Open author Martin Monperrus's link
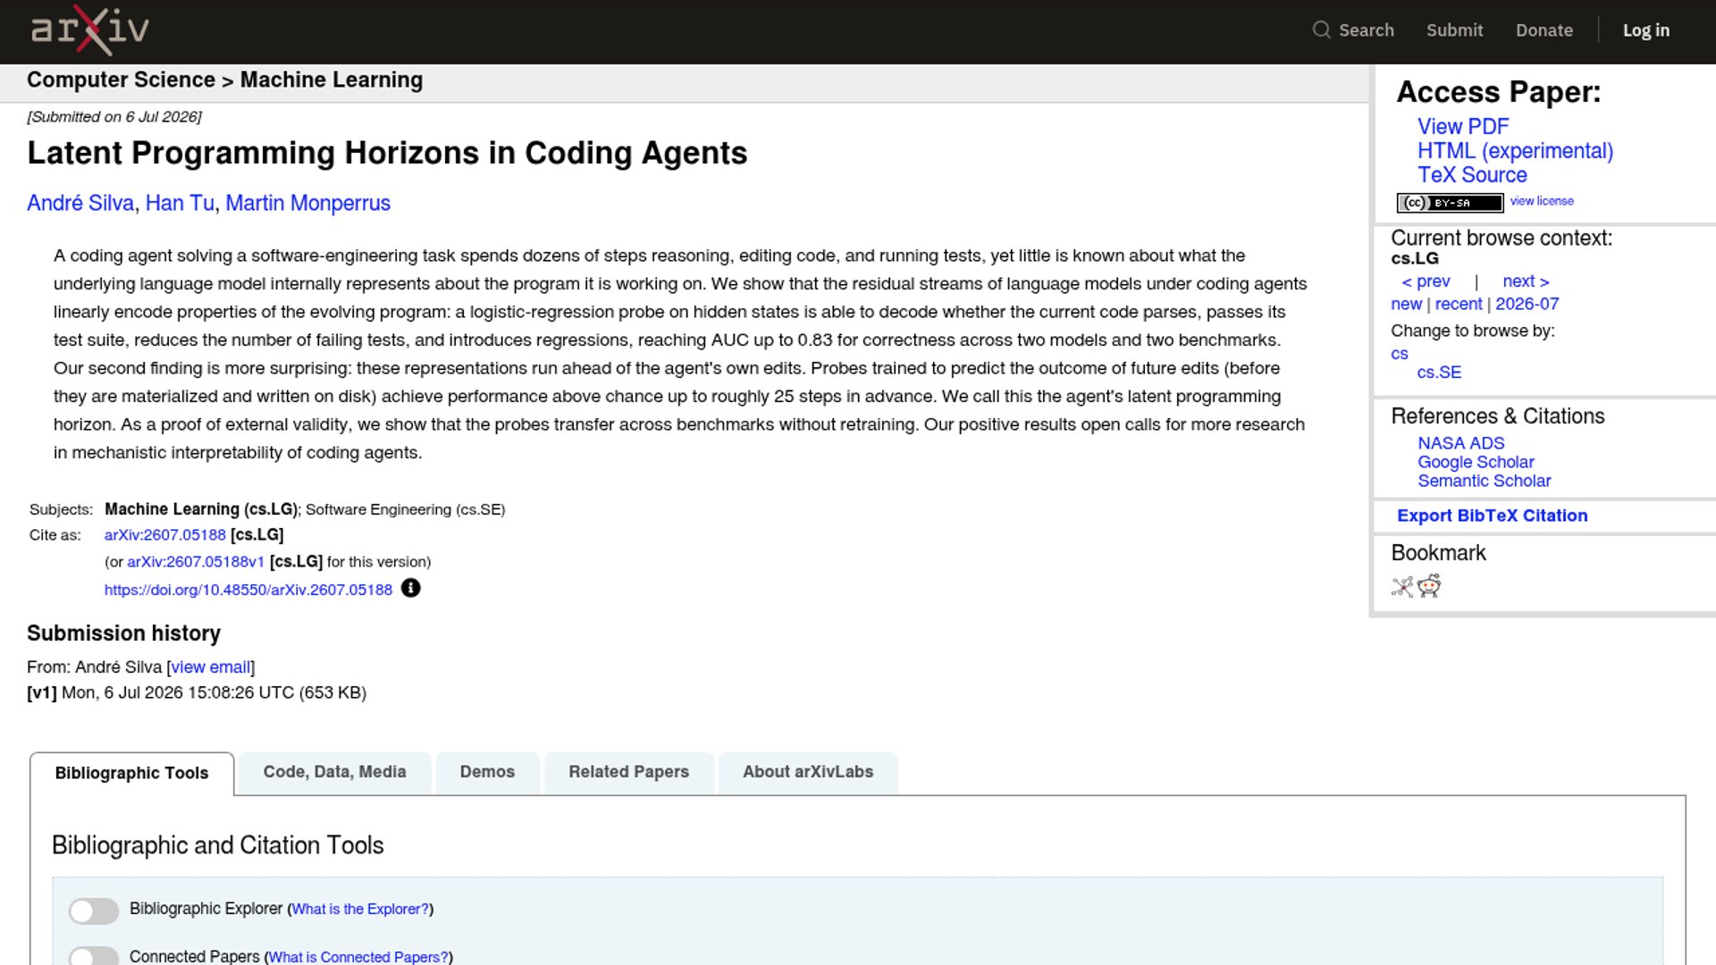The image size is (1716, 965). click(x=307, y=203)
